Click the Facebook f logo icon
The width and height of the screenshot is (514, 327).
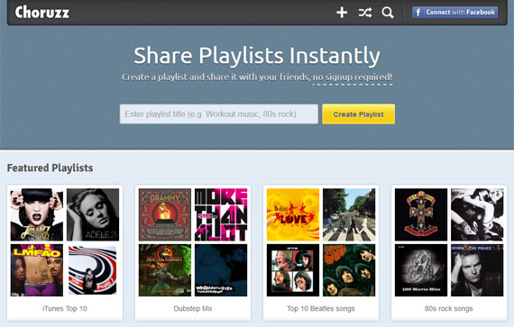418,13
